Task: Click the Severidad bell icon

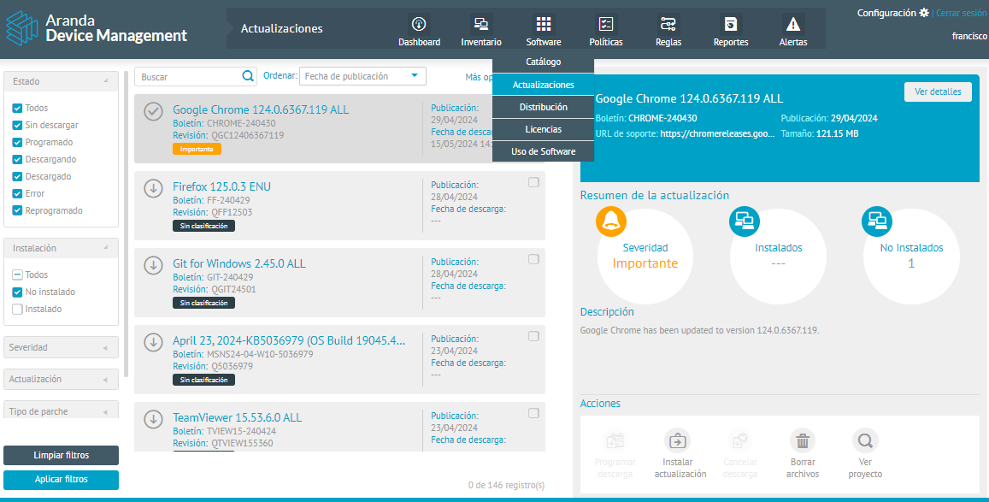Action: pyautogui.click(x=611, y=221)
